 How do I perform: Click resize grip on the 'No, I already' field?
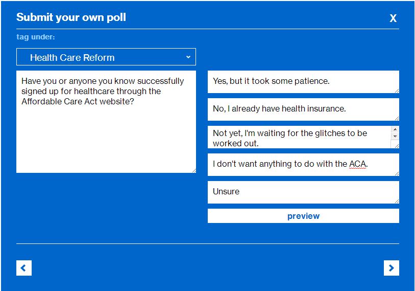tap(397, 118)
